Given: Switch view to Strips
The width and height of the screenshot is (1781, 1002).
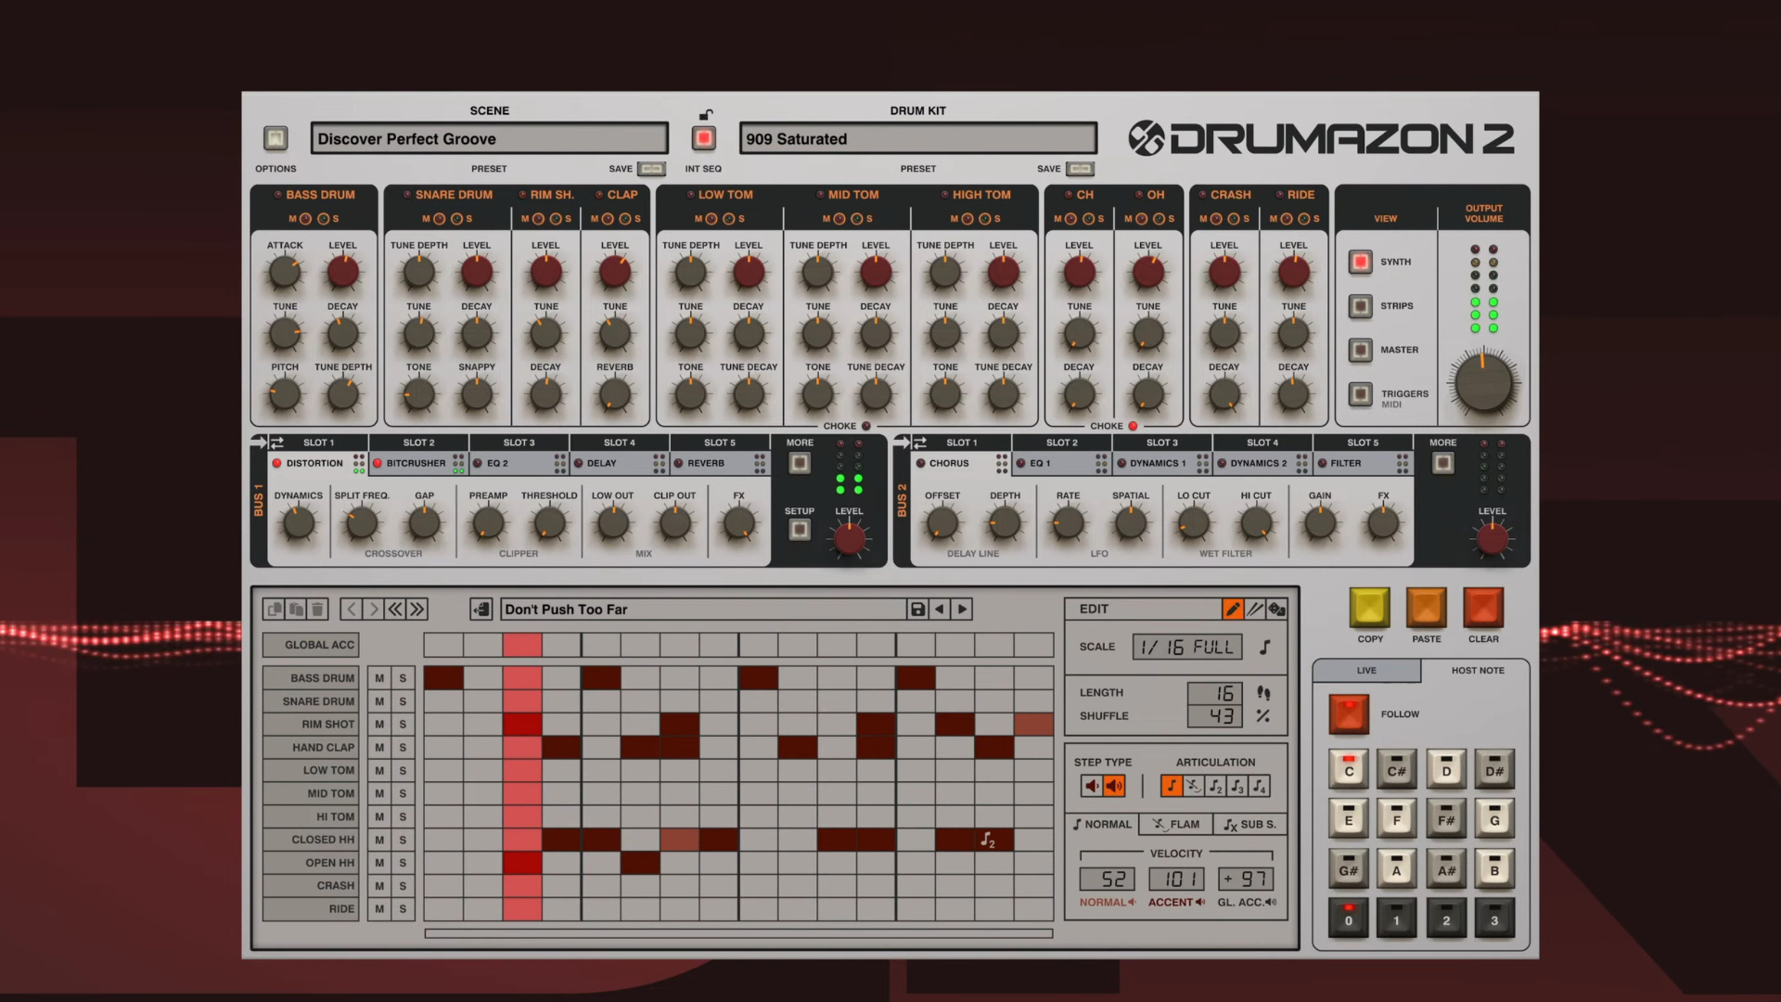Looking at the screenshot, I should click(x=1360, y=306).
